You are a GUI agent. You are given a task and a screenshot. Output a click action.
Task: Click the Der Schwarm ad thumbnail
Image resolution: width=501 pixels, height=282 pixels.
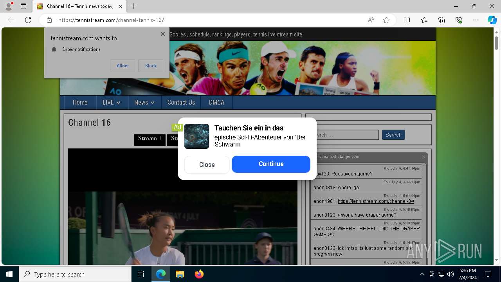(196, 136)
